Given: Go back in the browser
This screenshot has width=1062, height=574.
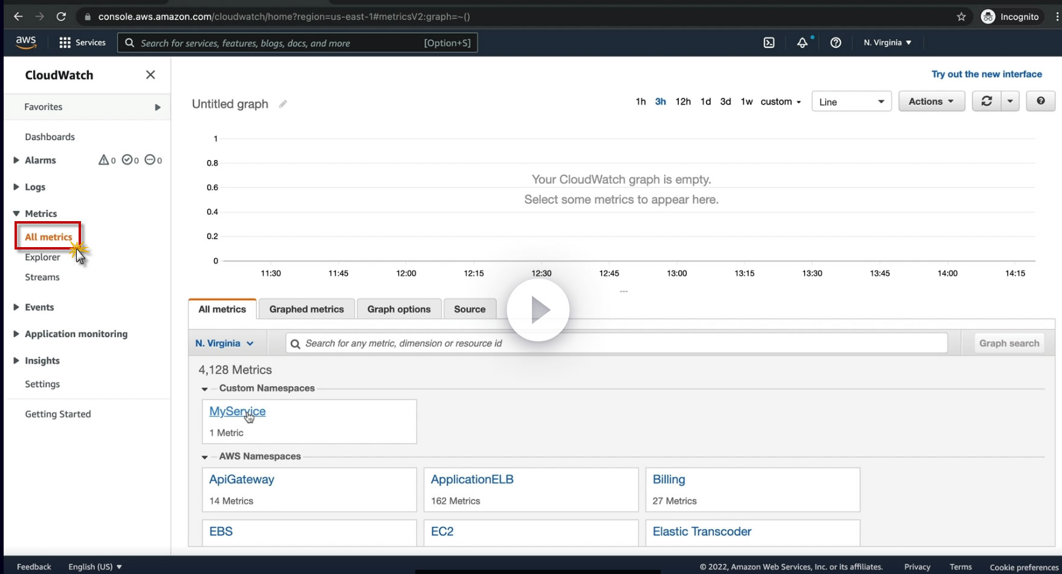Looking at the screenshot, I should (18, 16).
